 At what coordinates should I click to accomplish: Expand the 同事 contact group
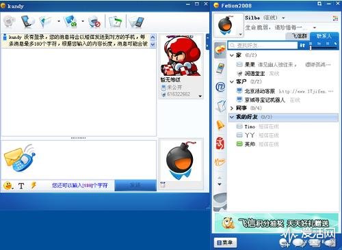232,108
